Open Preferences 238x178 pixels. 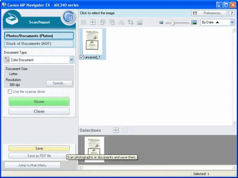(209, 13)
